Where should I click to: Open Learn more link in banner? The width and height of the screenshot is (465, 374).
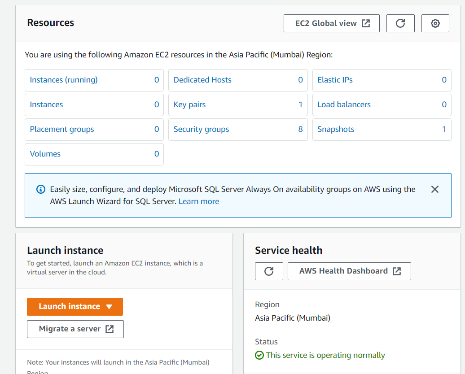pos(199,201)
